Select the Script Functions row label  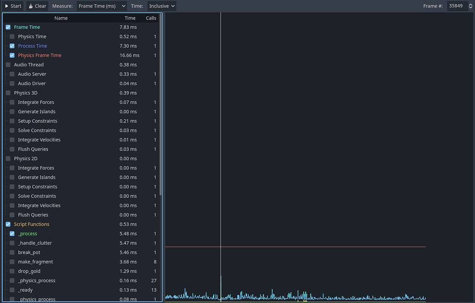click(32, 225)
